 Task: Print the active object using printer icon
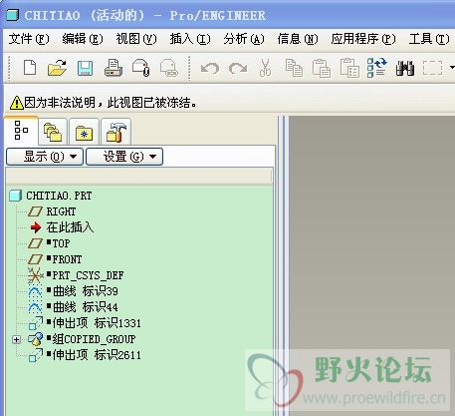(x=114, y=68)
